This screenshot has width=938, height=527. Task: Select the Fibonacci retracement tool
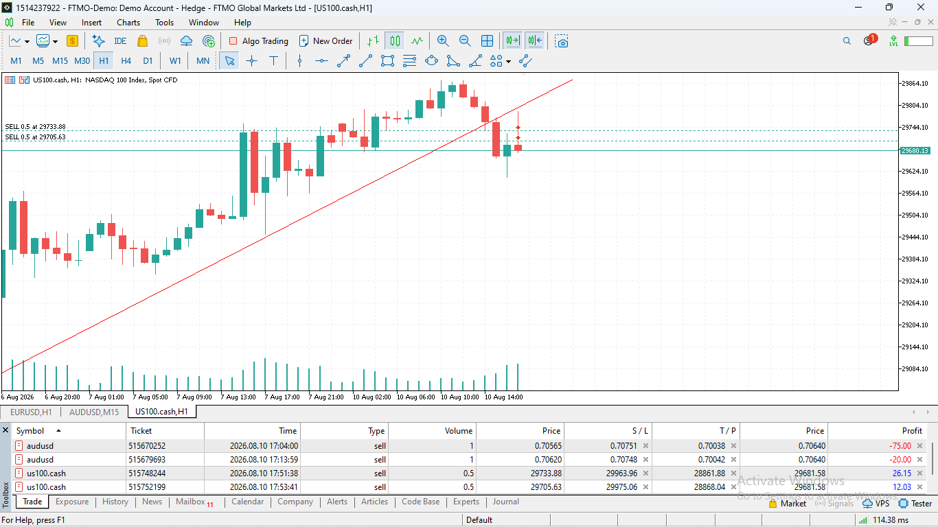coord(410,61)
